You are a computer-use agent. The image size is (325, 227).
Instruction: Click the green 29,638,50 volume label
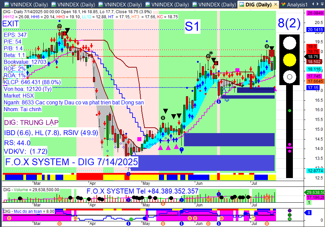click(x=315, y=193)
